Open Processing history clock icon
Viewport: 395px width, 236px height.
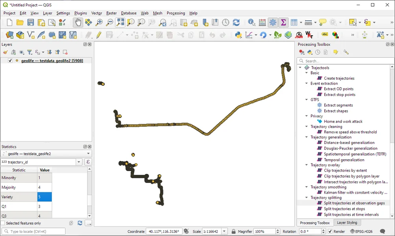point(317,52)
